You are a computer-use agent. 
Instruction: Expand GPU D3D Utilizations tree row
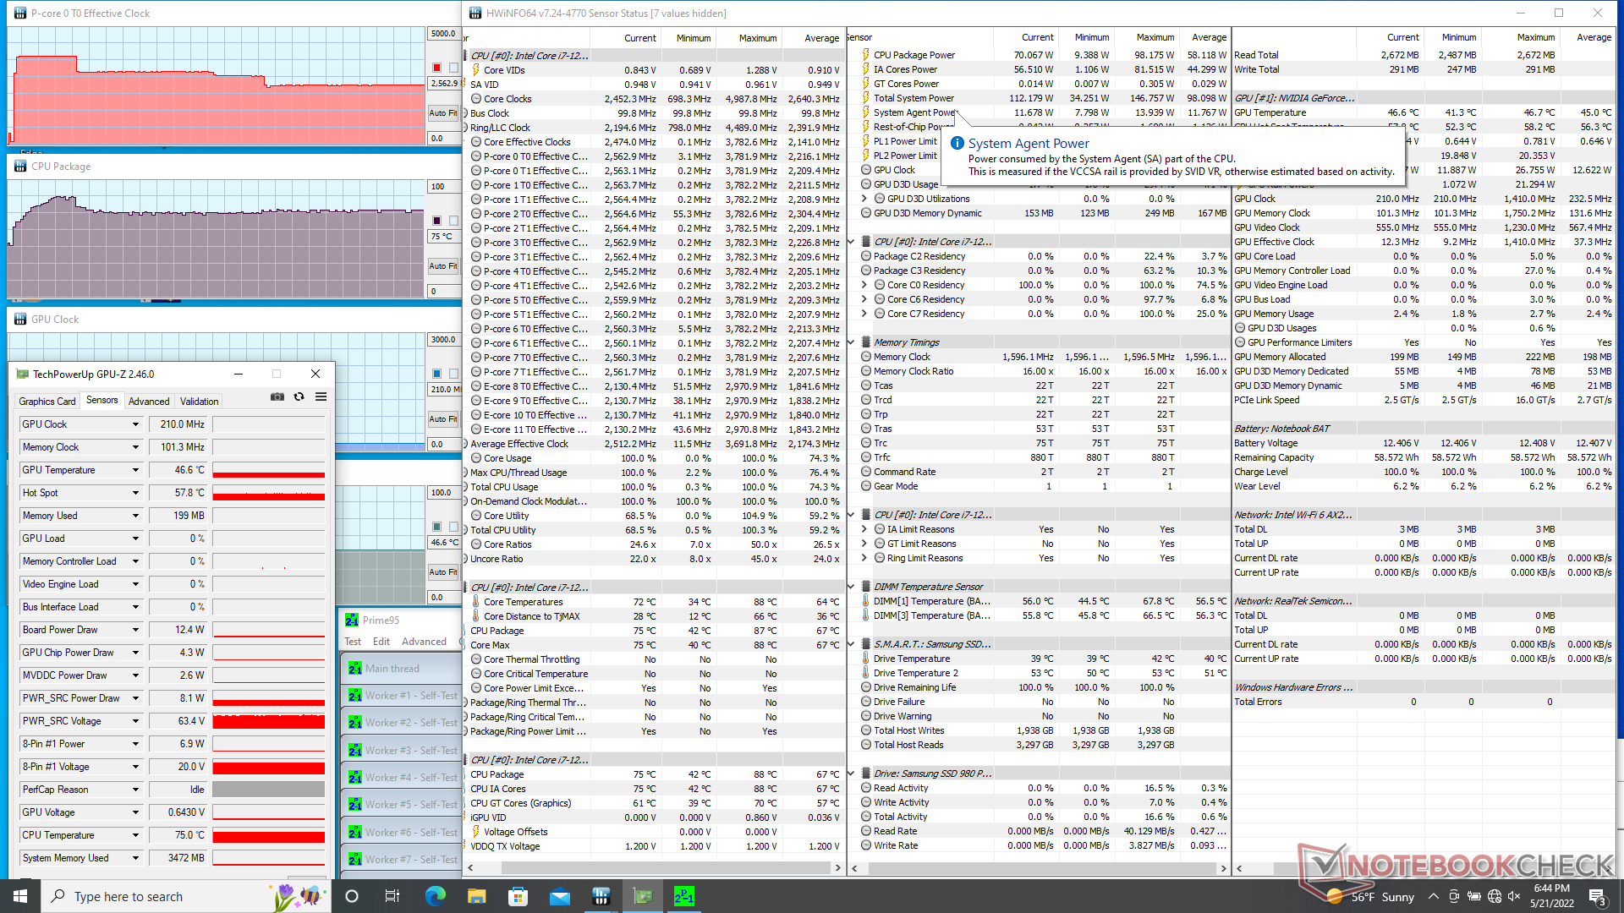point(864,199)
